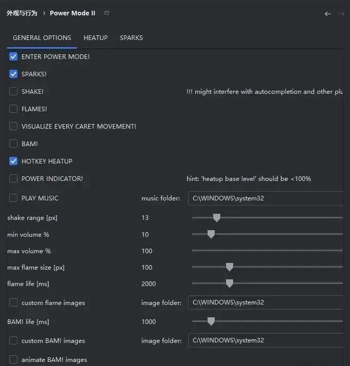Image resolution: width=350 pixels, height=366 pixels.
Task: Enable the POWER INDICATOR! checkbox
Action: click(x=13, y=178)
